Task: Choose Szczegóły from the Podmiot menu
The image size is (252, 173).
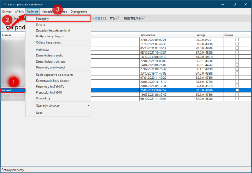Action: tap(42, 19)
